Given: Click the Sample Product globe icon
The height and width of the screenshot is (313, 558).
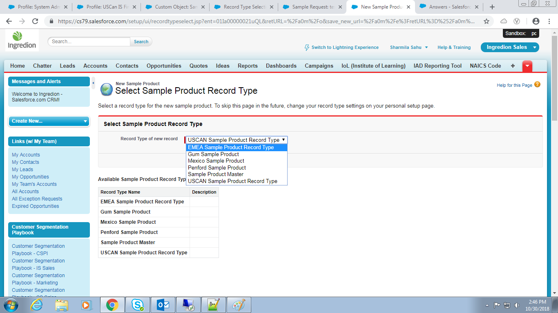Looking at the screenshot, I should pyautogui.click(x=107, y=89).
